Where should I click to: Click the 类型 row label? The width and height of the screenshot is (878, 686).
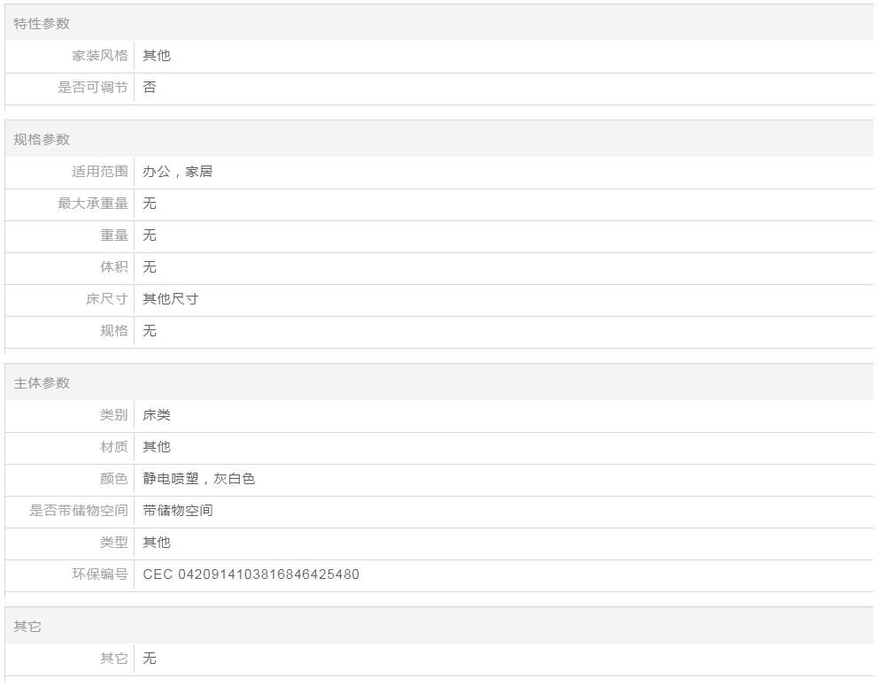[114, 543]
